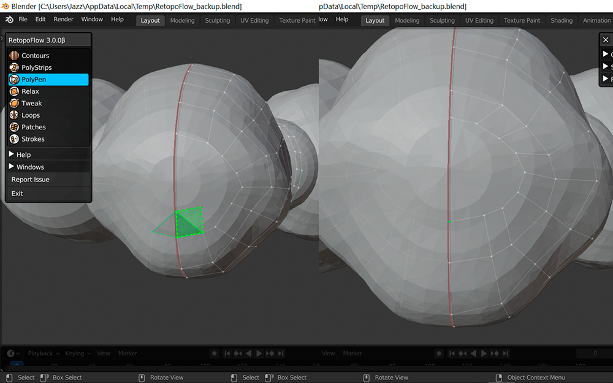The image size is (613, 383).
Task: Jump to end frame in right timeline
Action: [x=506, y=354]
